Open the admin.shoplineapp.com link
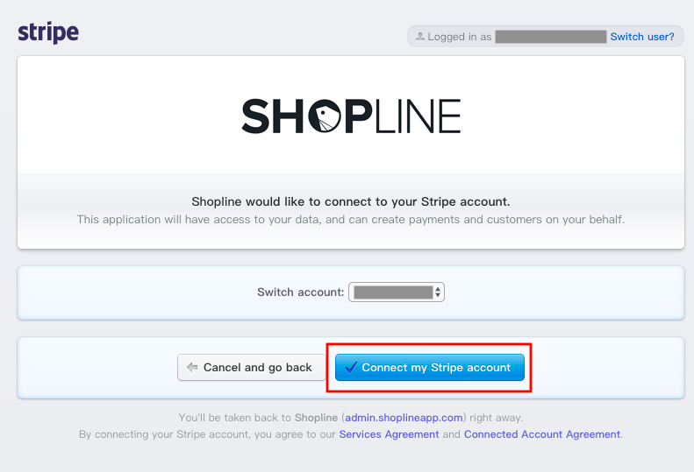Image resolution: width=694 pixels, height=472 pixels. pos(404,418)
